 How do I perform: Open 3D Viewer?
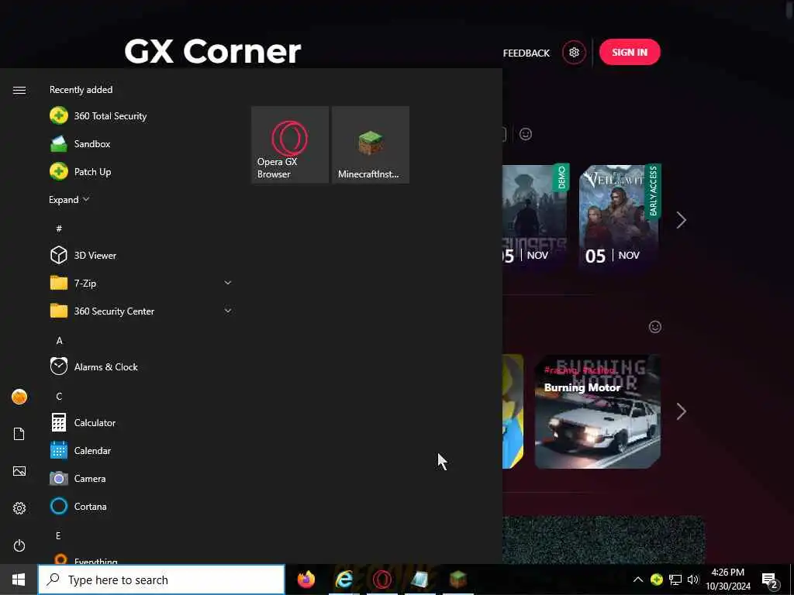[x=141, y=255]
